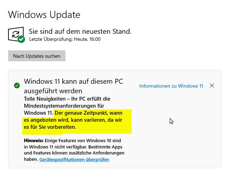
Task: Click the bold Hinweis label
Action: pos(34,141)
